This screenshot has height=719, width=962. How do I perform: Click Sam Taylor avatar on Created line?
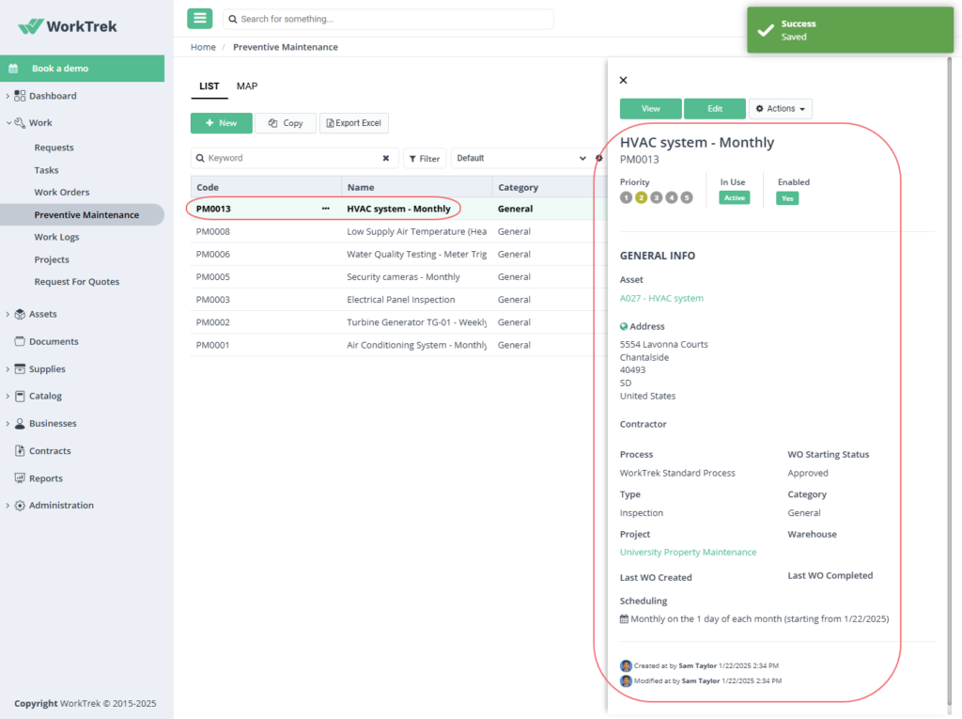626,665
